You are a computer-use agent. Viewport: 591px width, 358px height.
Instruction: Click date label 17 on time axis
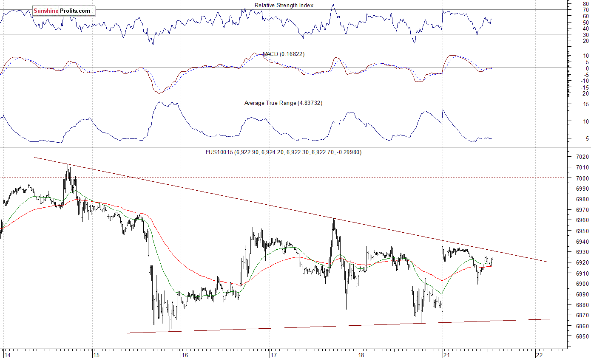[x=274, y=355]
